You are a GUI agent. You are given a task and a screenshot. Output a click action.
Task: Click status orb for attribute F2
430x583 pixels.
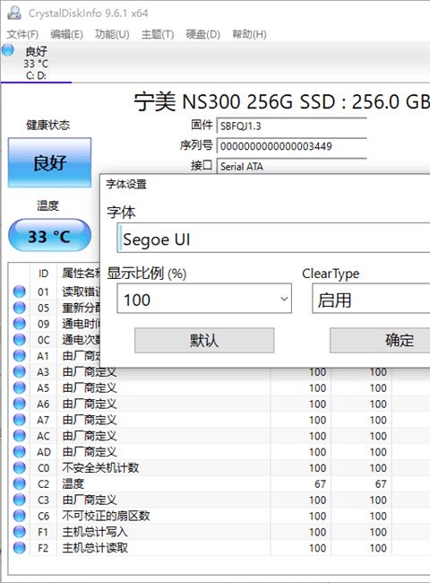(20, 547)
